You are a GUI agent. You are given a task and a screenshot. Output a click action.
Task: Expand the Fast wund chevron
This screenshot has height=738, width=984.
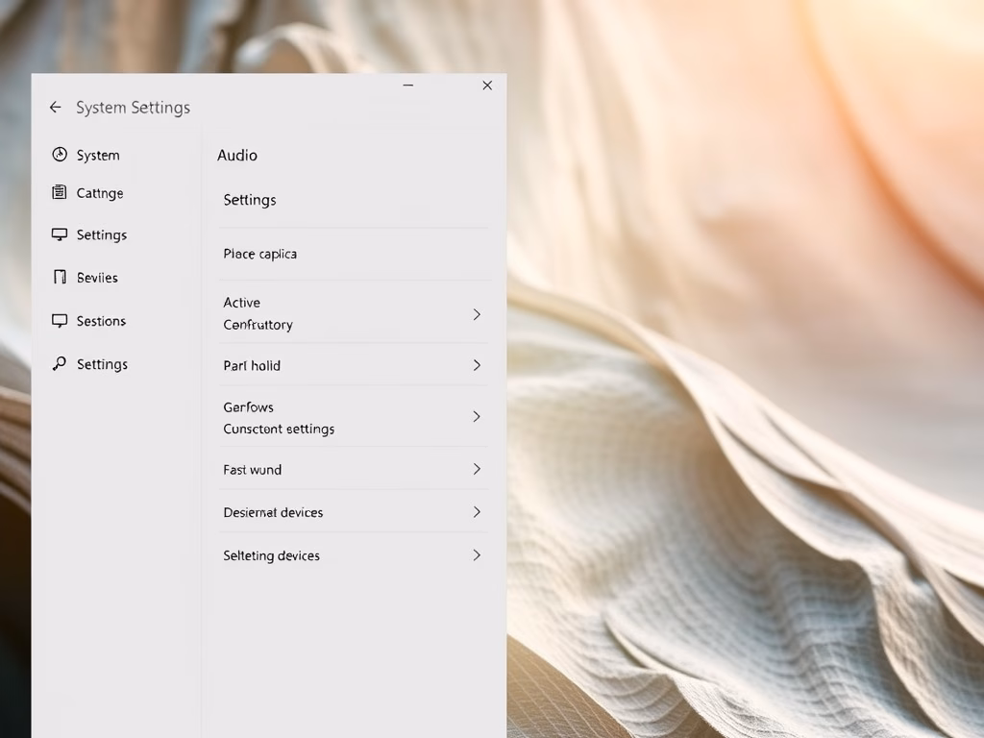click(x=477, y=469)
